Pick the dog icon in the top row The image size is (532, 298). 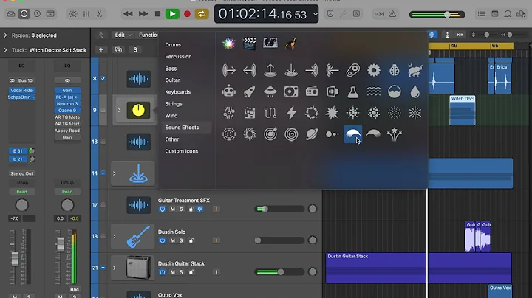(x=291, y=44)
